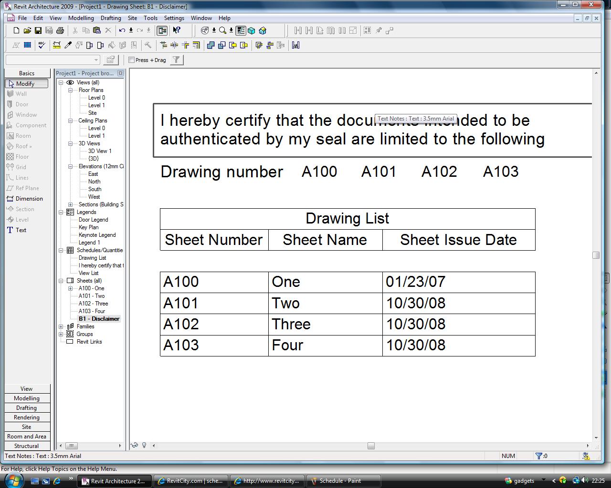The height and width of the screenshot is (488, 611).
Task: Click the project browser horizontal scrollbar thumb
Action: 71,446
